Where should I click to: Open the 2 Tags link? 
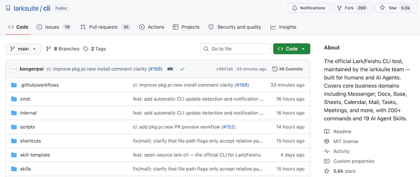click(x=94, y=49)
